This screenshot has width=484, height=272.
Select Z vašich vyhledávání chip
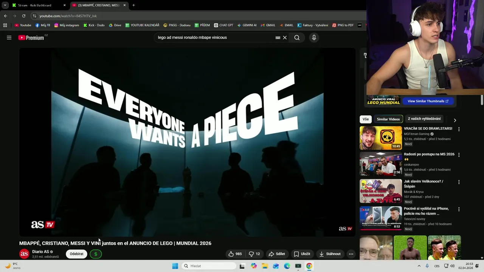tap(424, 119)
